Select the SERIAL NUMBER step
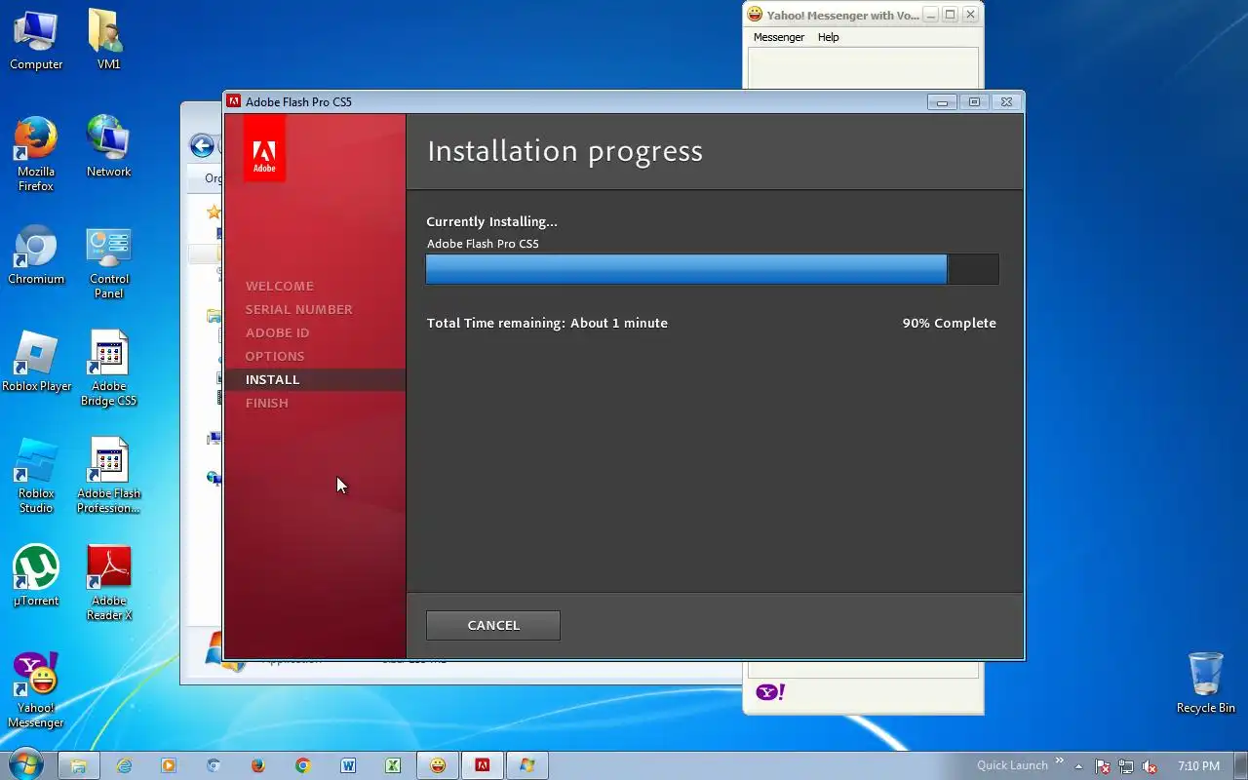Image resolution: width=1248 pixels, height=780 pixels. point(299,309)
